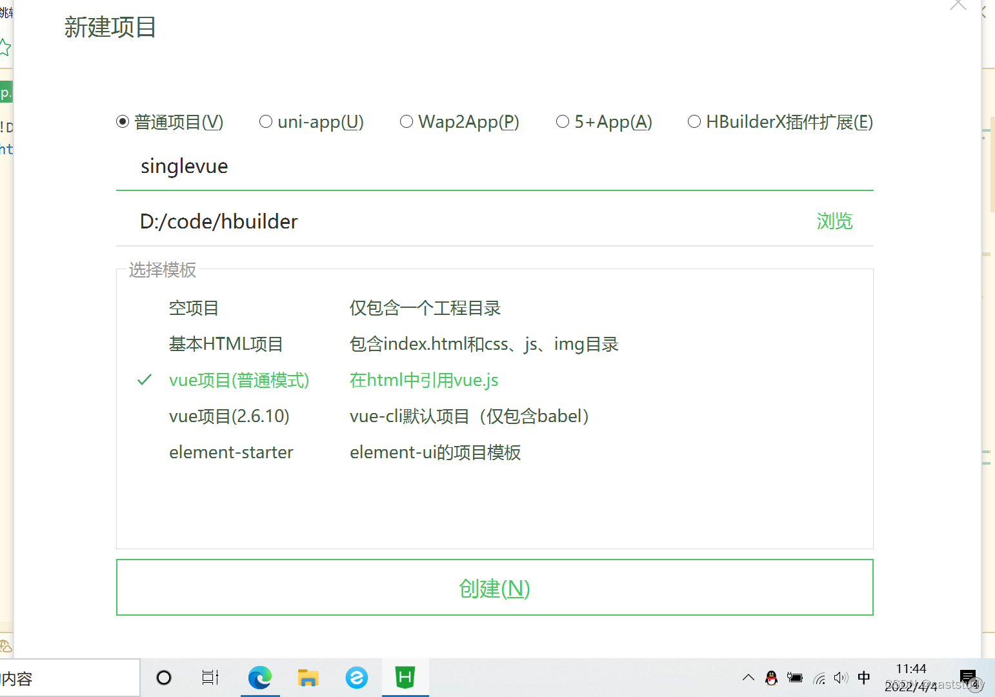
Task: Open File Explorer from the taskbar
Action: 308,677
